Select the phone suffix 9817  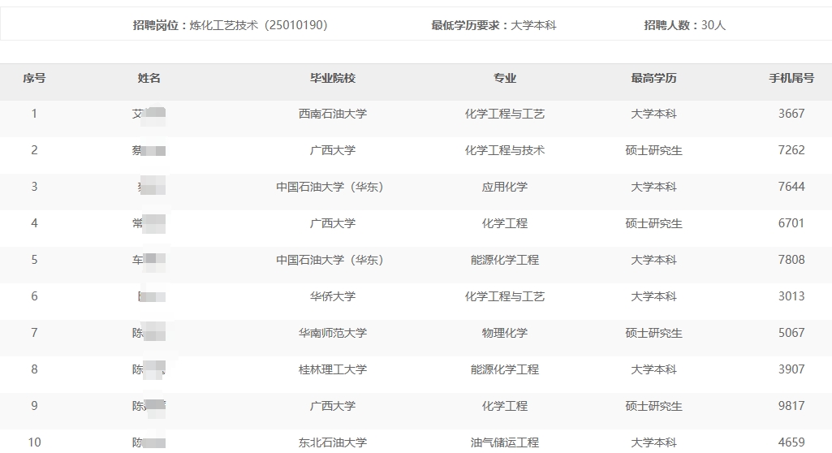[x=791, y=406]
